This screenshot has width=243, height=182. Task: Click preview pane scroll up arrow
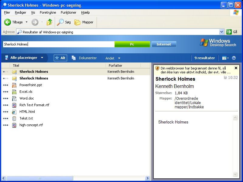coord(235,118)
